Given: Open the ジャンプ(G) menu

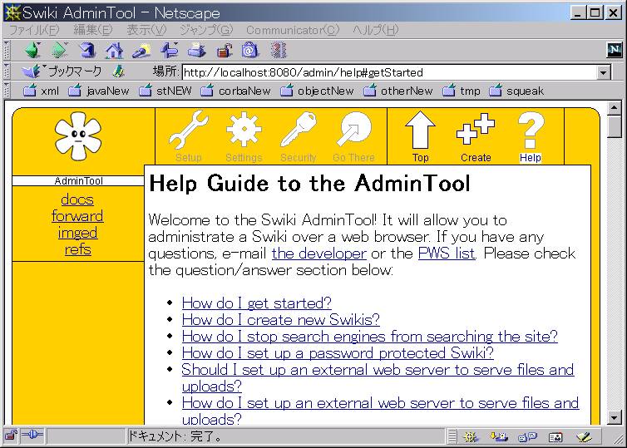Looking at the screenshot, I should [x=206, y=30].
